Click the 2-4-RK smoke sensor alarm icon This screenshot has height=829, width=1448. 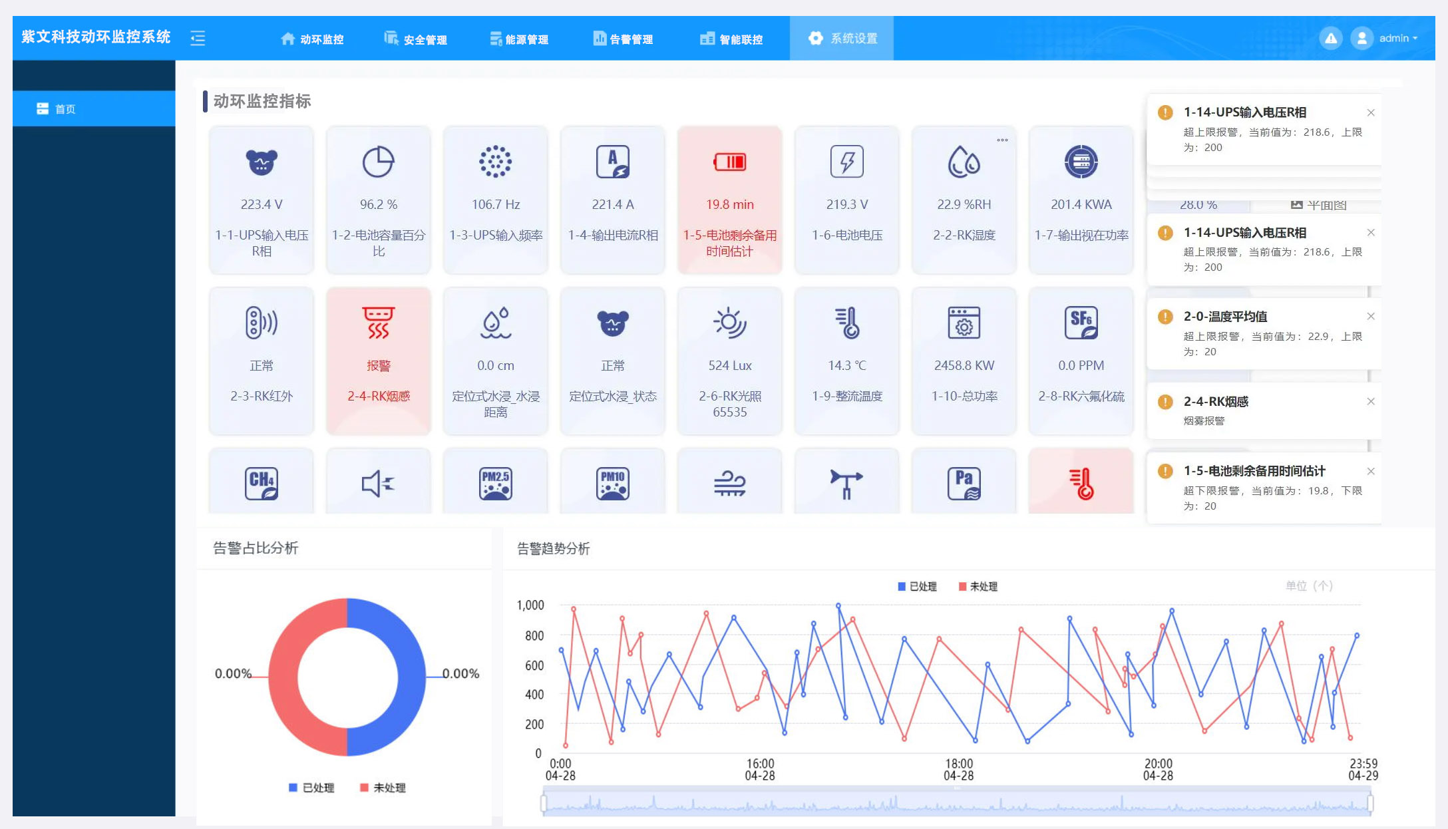pyautogui.click(x=378, y=323)
